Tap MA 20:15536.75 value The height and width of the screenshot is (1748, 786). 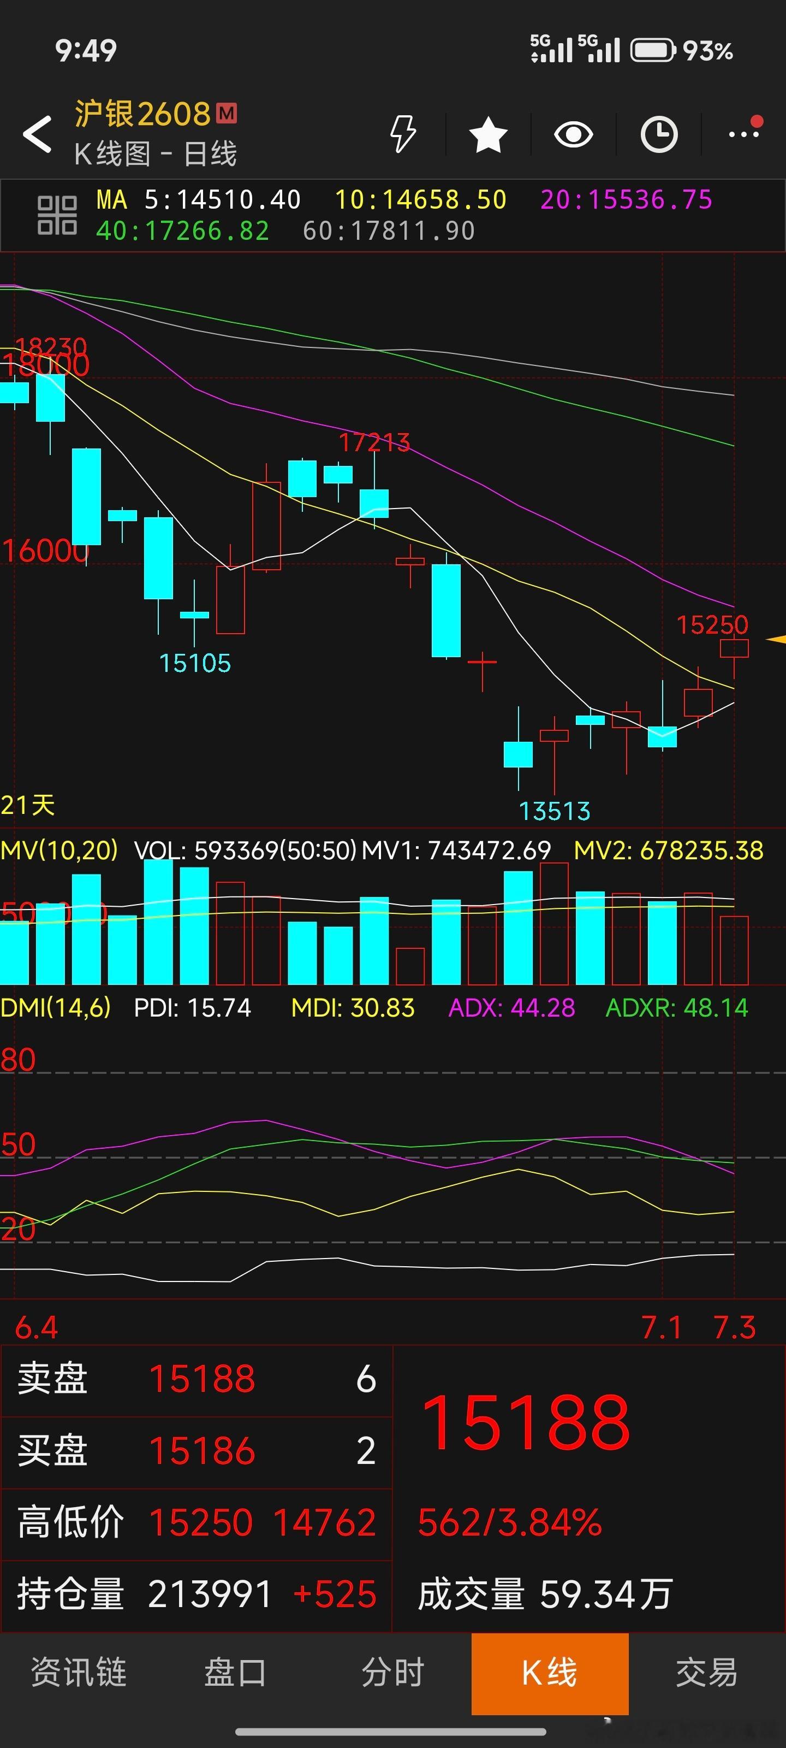pos(626,199)
